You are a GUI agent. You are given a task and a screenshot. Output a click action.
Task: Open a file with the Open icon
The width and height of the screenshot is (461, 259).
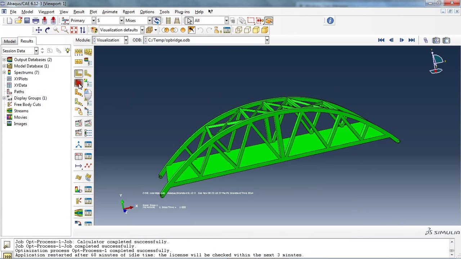[18, 21]
